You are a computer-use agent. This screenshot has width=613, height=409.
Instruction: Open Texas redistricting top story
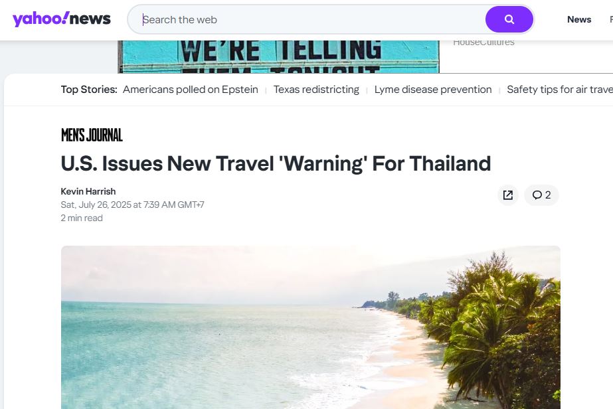(316, 90)
